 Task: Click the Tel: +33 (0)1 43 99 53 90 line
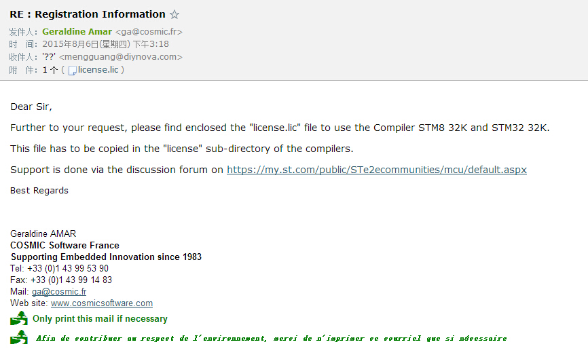(59, 268)
